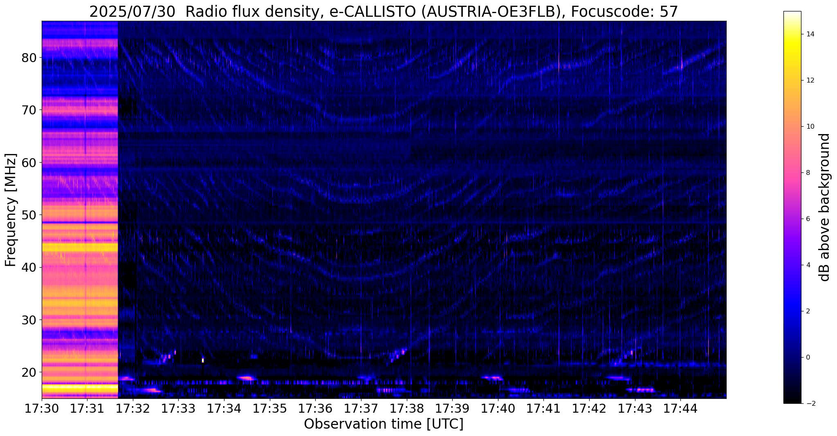Click the 17:42 time tick label
Screen dimensions: 837x436
pos(589,409)
